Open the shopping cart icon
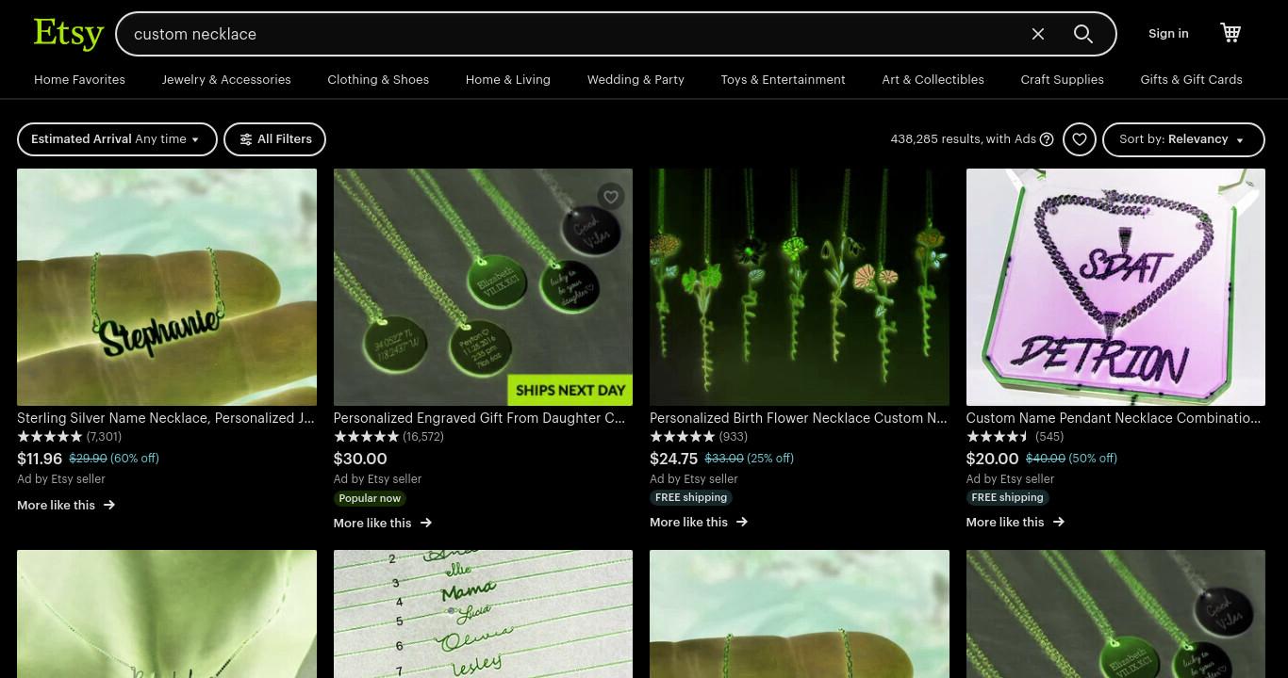1288x678 pixels. (x=1230, y=33)
